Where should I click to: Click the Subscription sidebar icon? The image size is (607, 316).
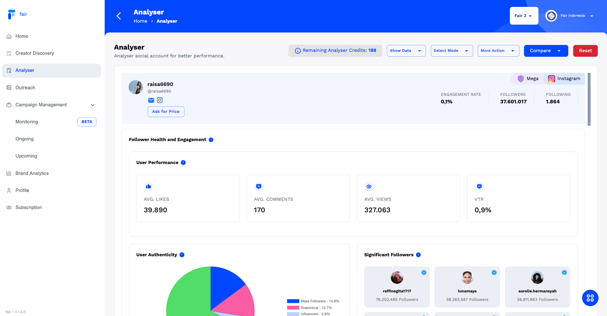tap(9, 207)
